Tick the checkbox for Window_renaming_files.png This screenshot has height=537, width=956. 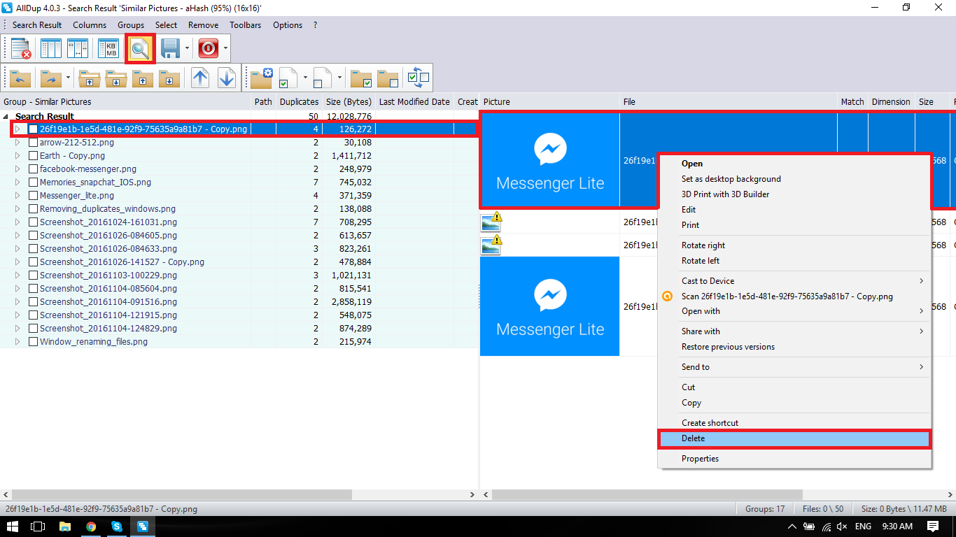[x=33, y=342]
